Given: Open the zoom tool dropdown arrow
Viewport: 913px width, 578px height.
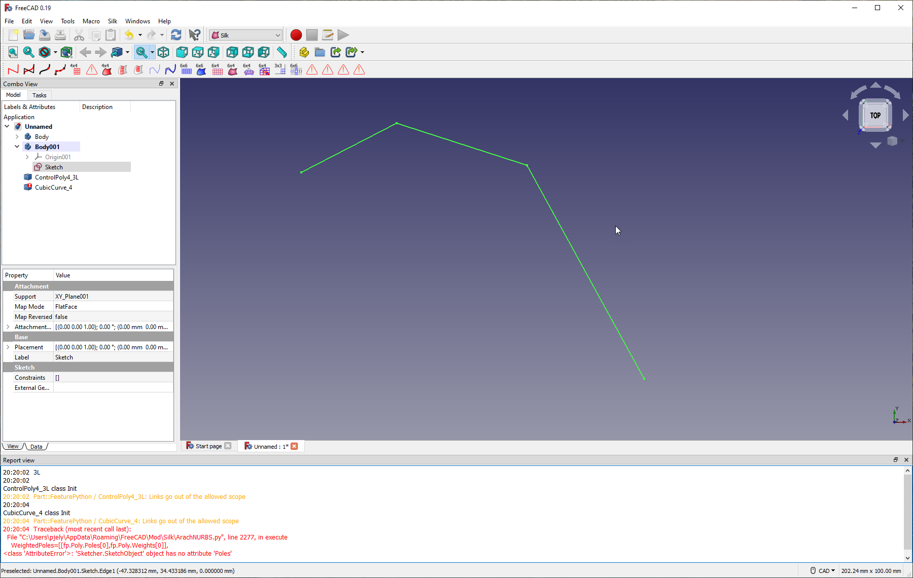Looking at the screenshot, I should 152,52.
